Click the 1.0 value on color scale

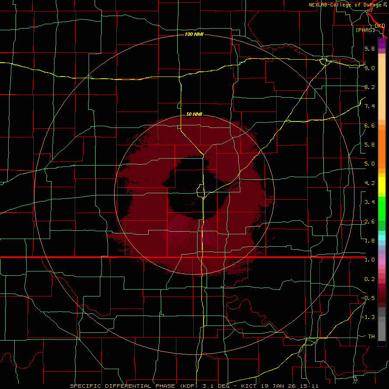click(x=370, y=260)
